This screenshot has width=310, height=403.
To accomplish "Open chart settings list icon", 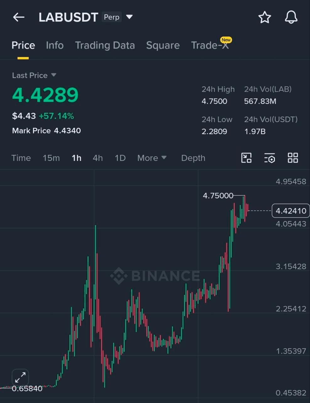I will click(269, 158).
